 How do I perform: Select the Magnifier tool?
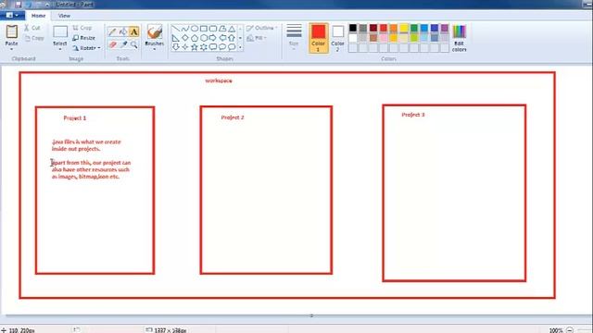pyautogui.click(x=133, y=44)
